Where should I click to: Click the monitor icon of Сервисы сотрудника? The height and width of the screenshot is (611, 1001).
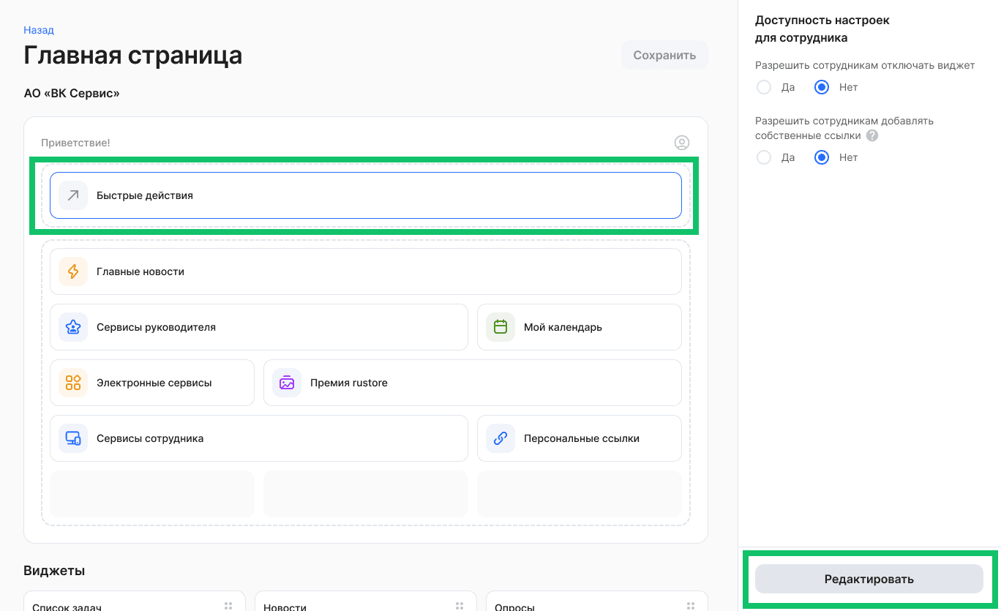(x=72, y=438)
